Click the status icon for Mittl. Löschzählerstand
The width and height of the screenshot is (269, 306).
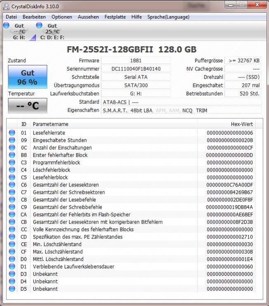(12, 258)
